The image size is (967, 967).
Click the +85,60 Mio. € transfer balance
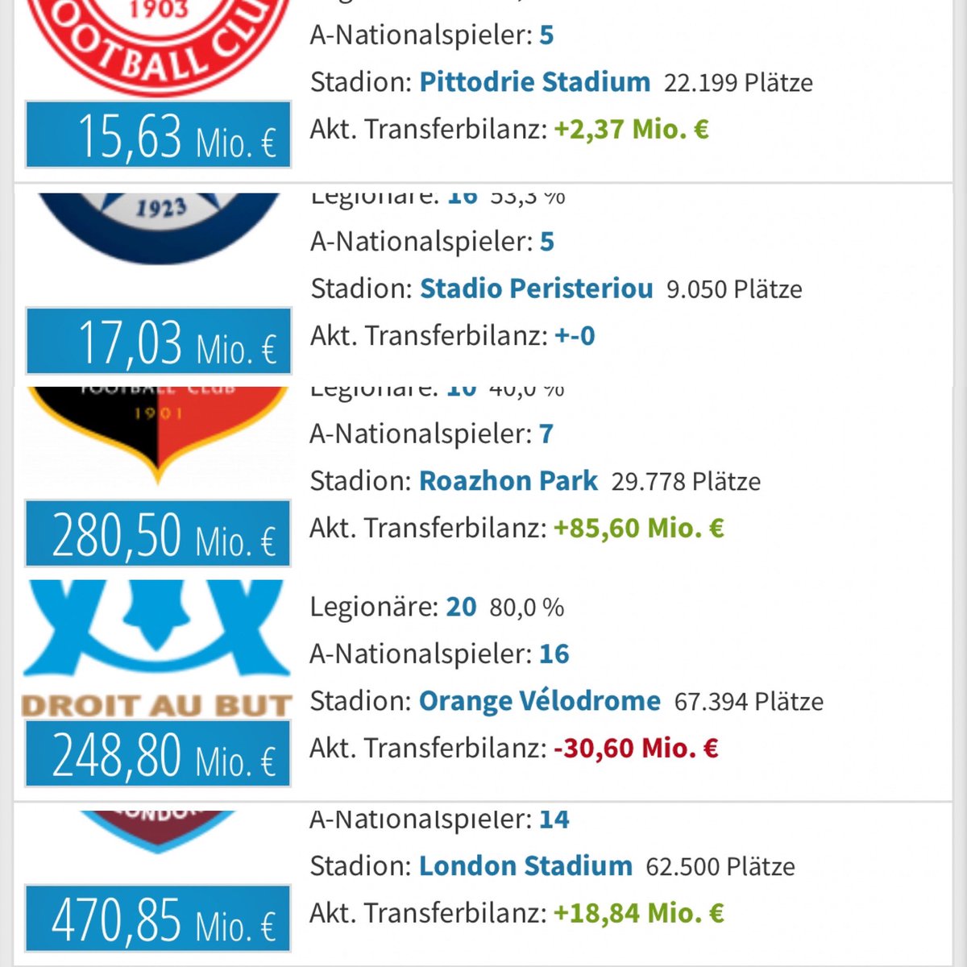pyautogui.click(x=639, y=529)
